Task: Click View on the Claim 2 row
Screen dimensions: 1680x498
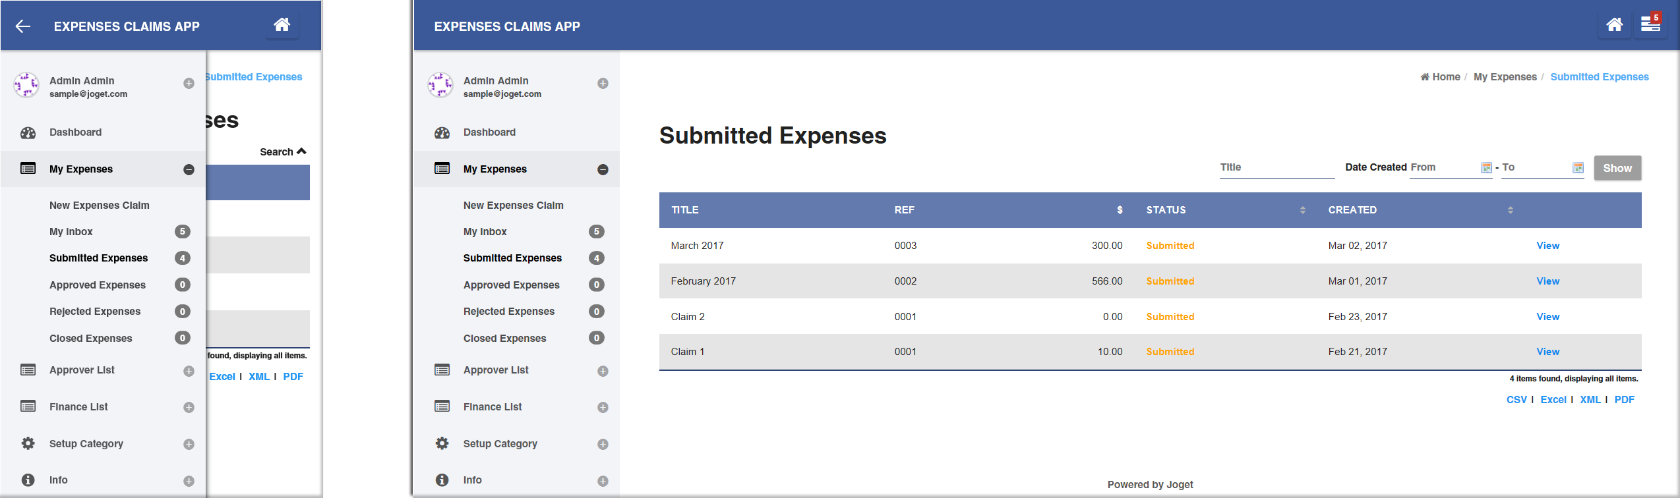Action: 1547,317
